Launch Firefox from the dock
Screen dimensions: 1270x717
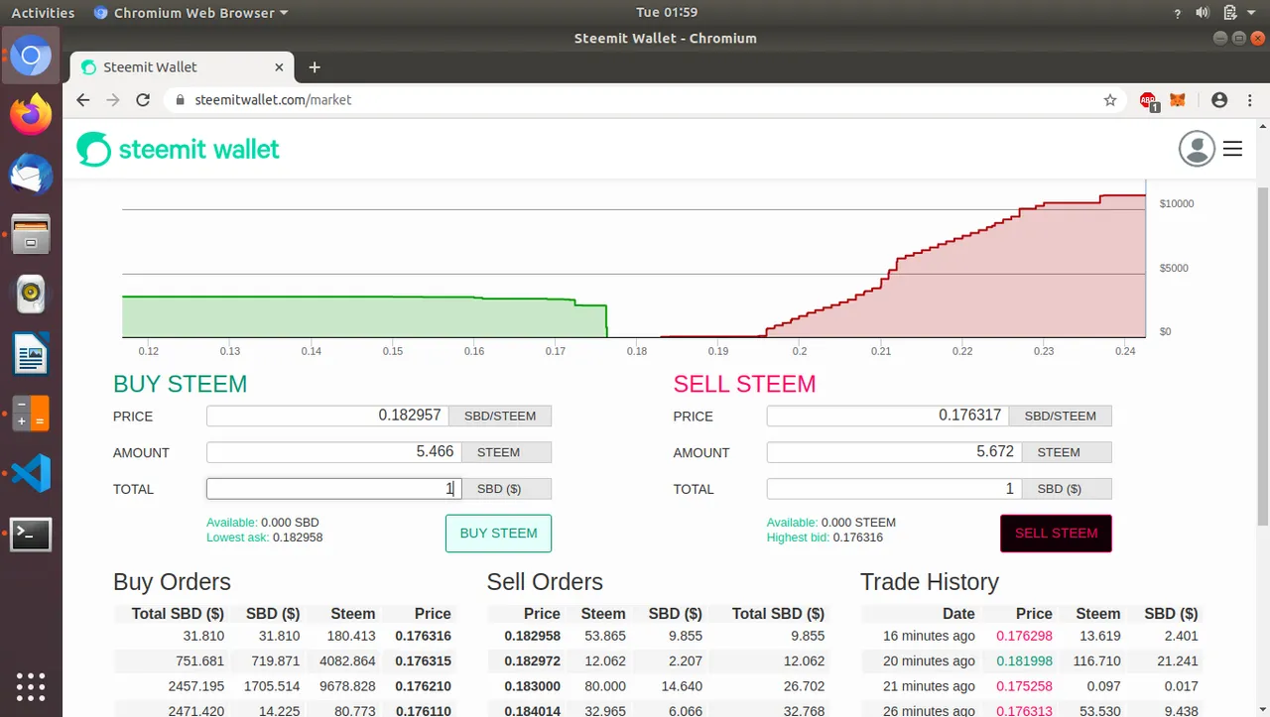pos(31,115)
